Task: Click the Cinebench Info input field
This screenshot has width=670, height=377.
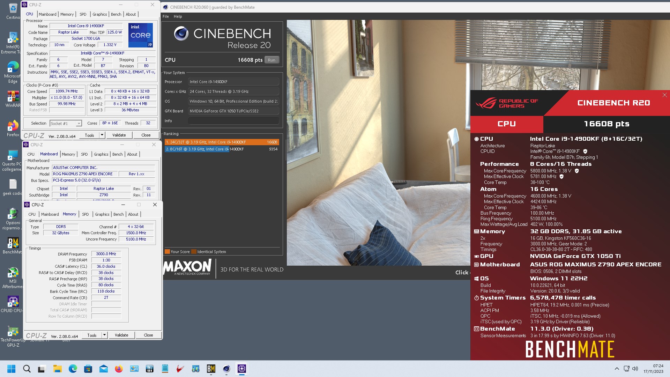Action: tap(233, 121)
